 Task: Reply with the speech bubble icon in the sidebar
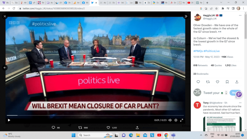tap(198, 82)
